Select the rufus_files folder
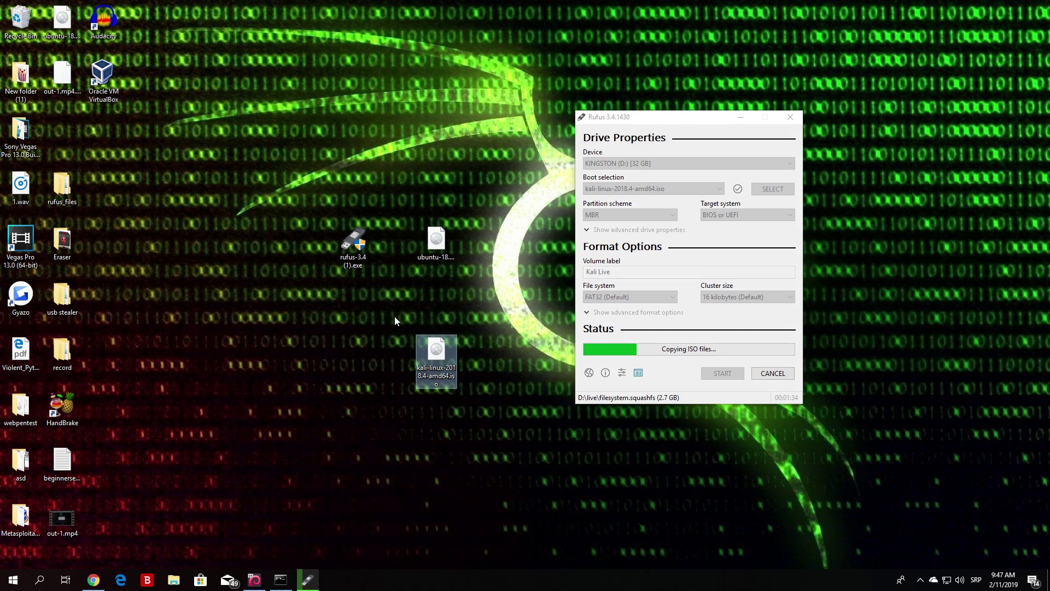Viewport: 1050px width, 591px height. (62, 189)
